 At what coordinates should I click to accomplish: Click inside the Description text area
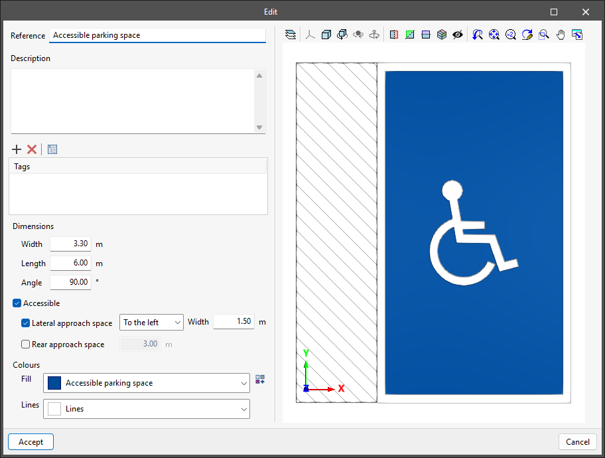133,101
